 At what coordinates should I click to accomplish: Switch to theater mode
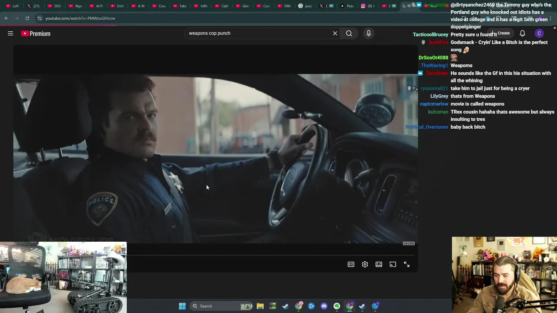[x=379, y=264]
